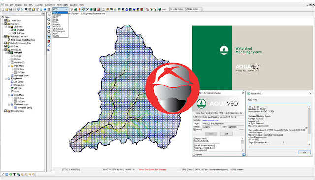Click the Units button in toolbar
Viewport: 315px width, 180px height.
point(162,9)
